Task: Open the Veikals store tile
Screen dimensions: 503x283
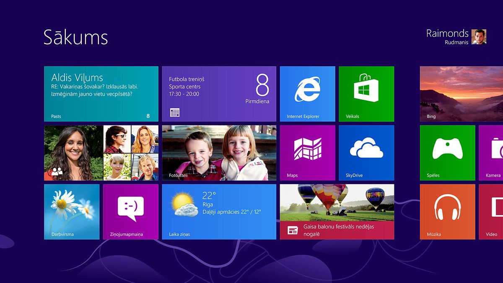Action: tap(366, 94)
